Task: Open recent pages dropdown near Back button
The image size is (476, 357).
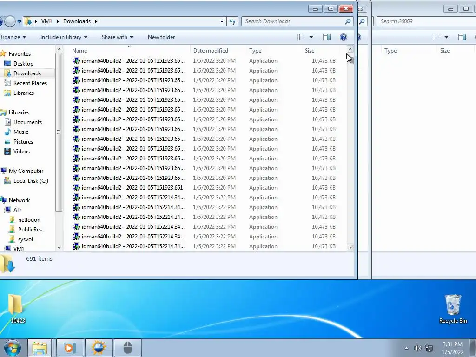Action: (19, 21)
